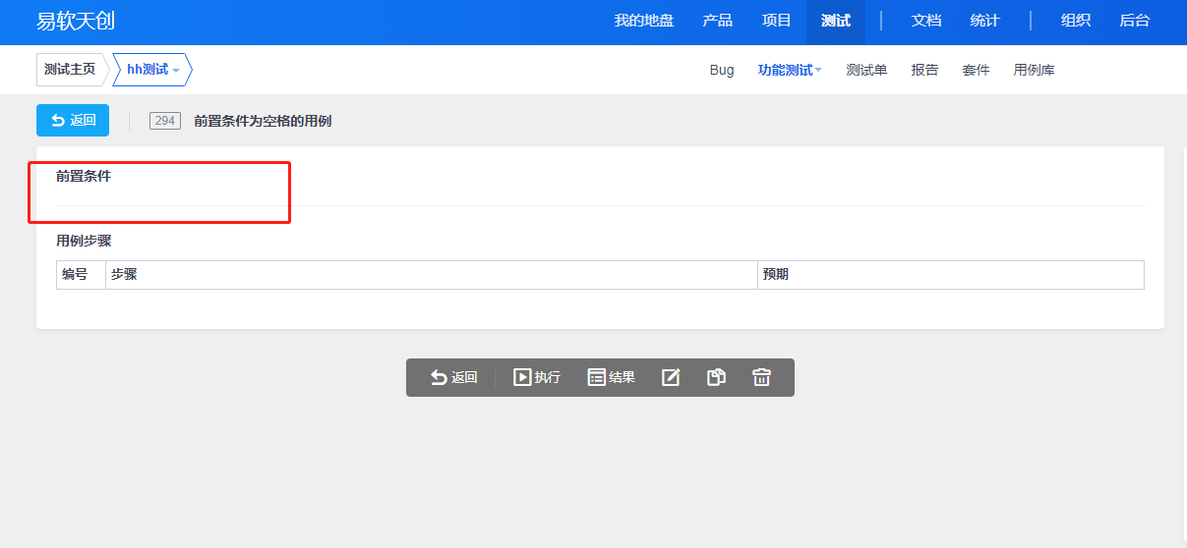Select the 测试 top navigation tab

pyautogui.click(x=836, y=21)
